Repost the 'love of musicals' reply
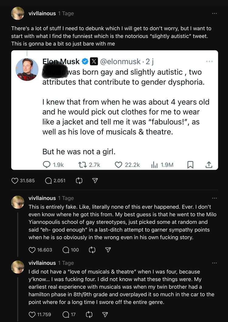 89,315
